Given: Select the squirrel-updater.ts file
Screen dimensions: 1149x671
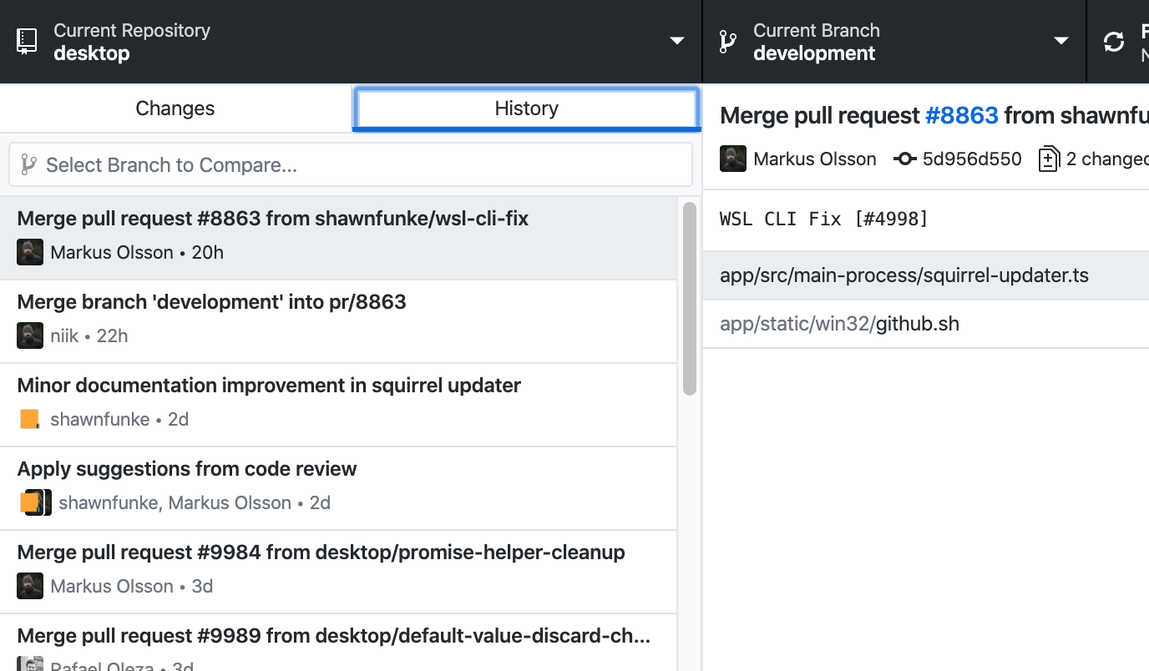Looking at the screenshot, I should tap(904, 274).
